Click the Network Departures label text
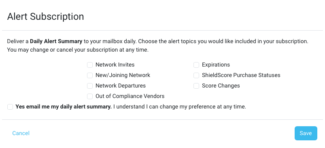 click(x=121, y=85)
